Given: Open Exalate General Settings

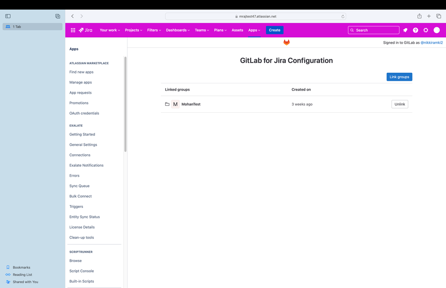Looking at the screenshot, I should [x=83, y=144].
